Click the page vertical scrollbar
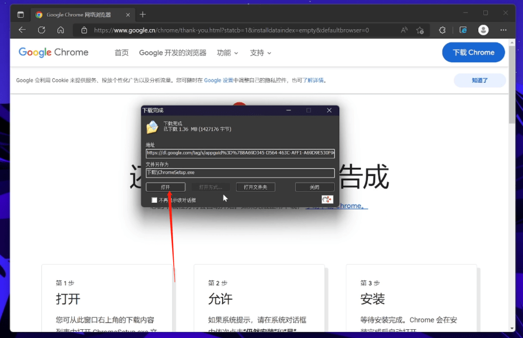Image resolution: width=523 pixels, height=338 pixels. [x=512, y=85]
